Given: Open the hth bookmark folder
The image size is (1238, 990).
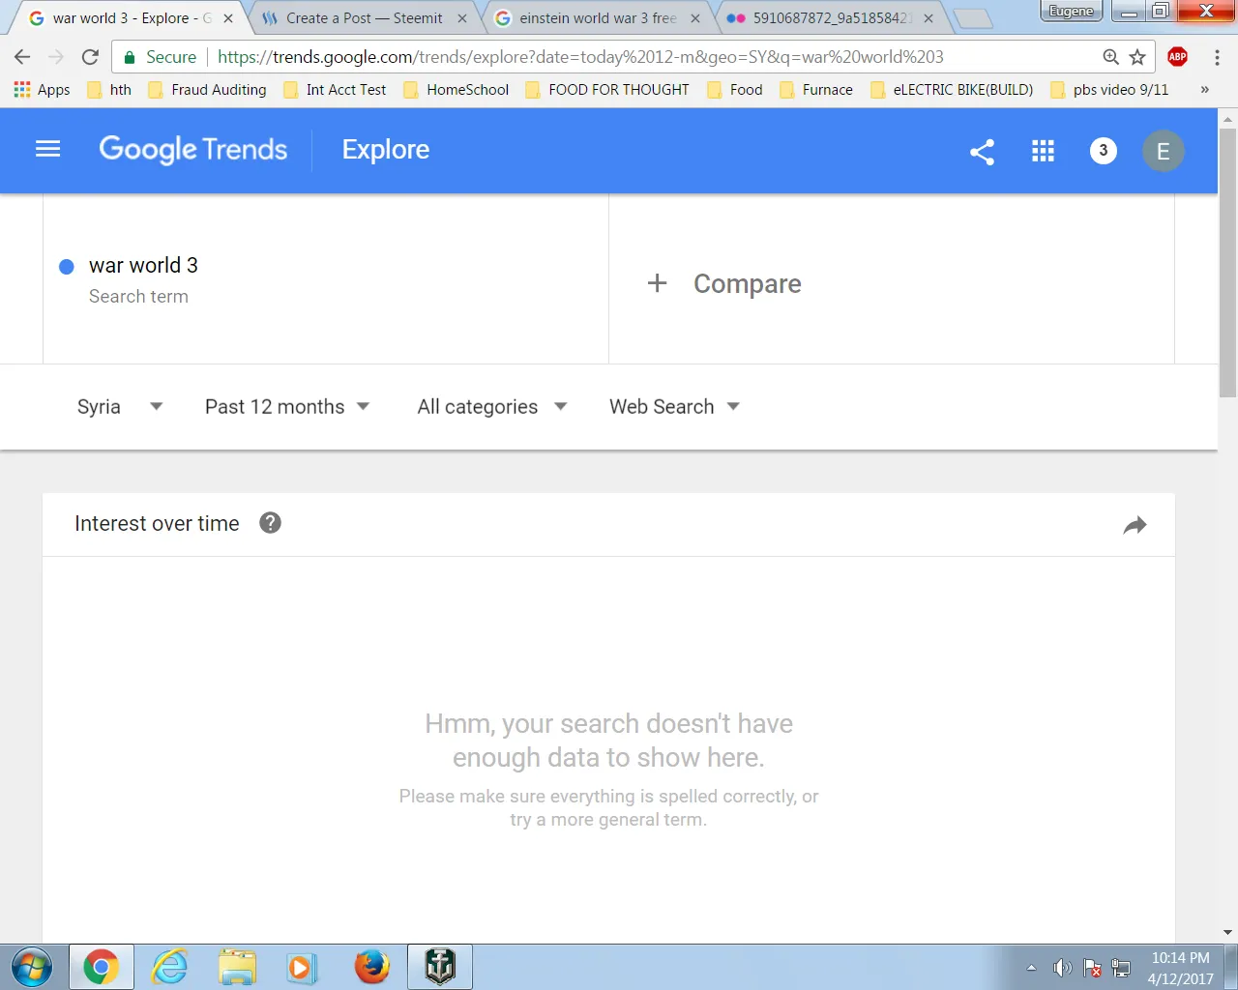Looking at the screenshot, I should click(109, 90).
